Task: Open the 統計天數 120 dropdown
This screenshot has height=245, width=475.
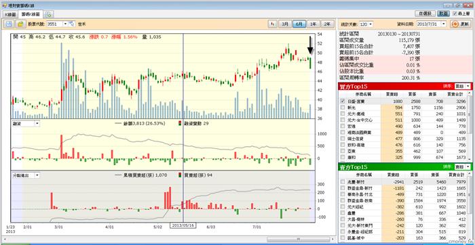Action: tap(370, 24)
